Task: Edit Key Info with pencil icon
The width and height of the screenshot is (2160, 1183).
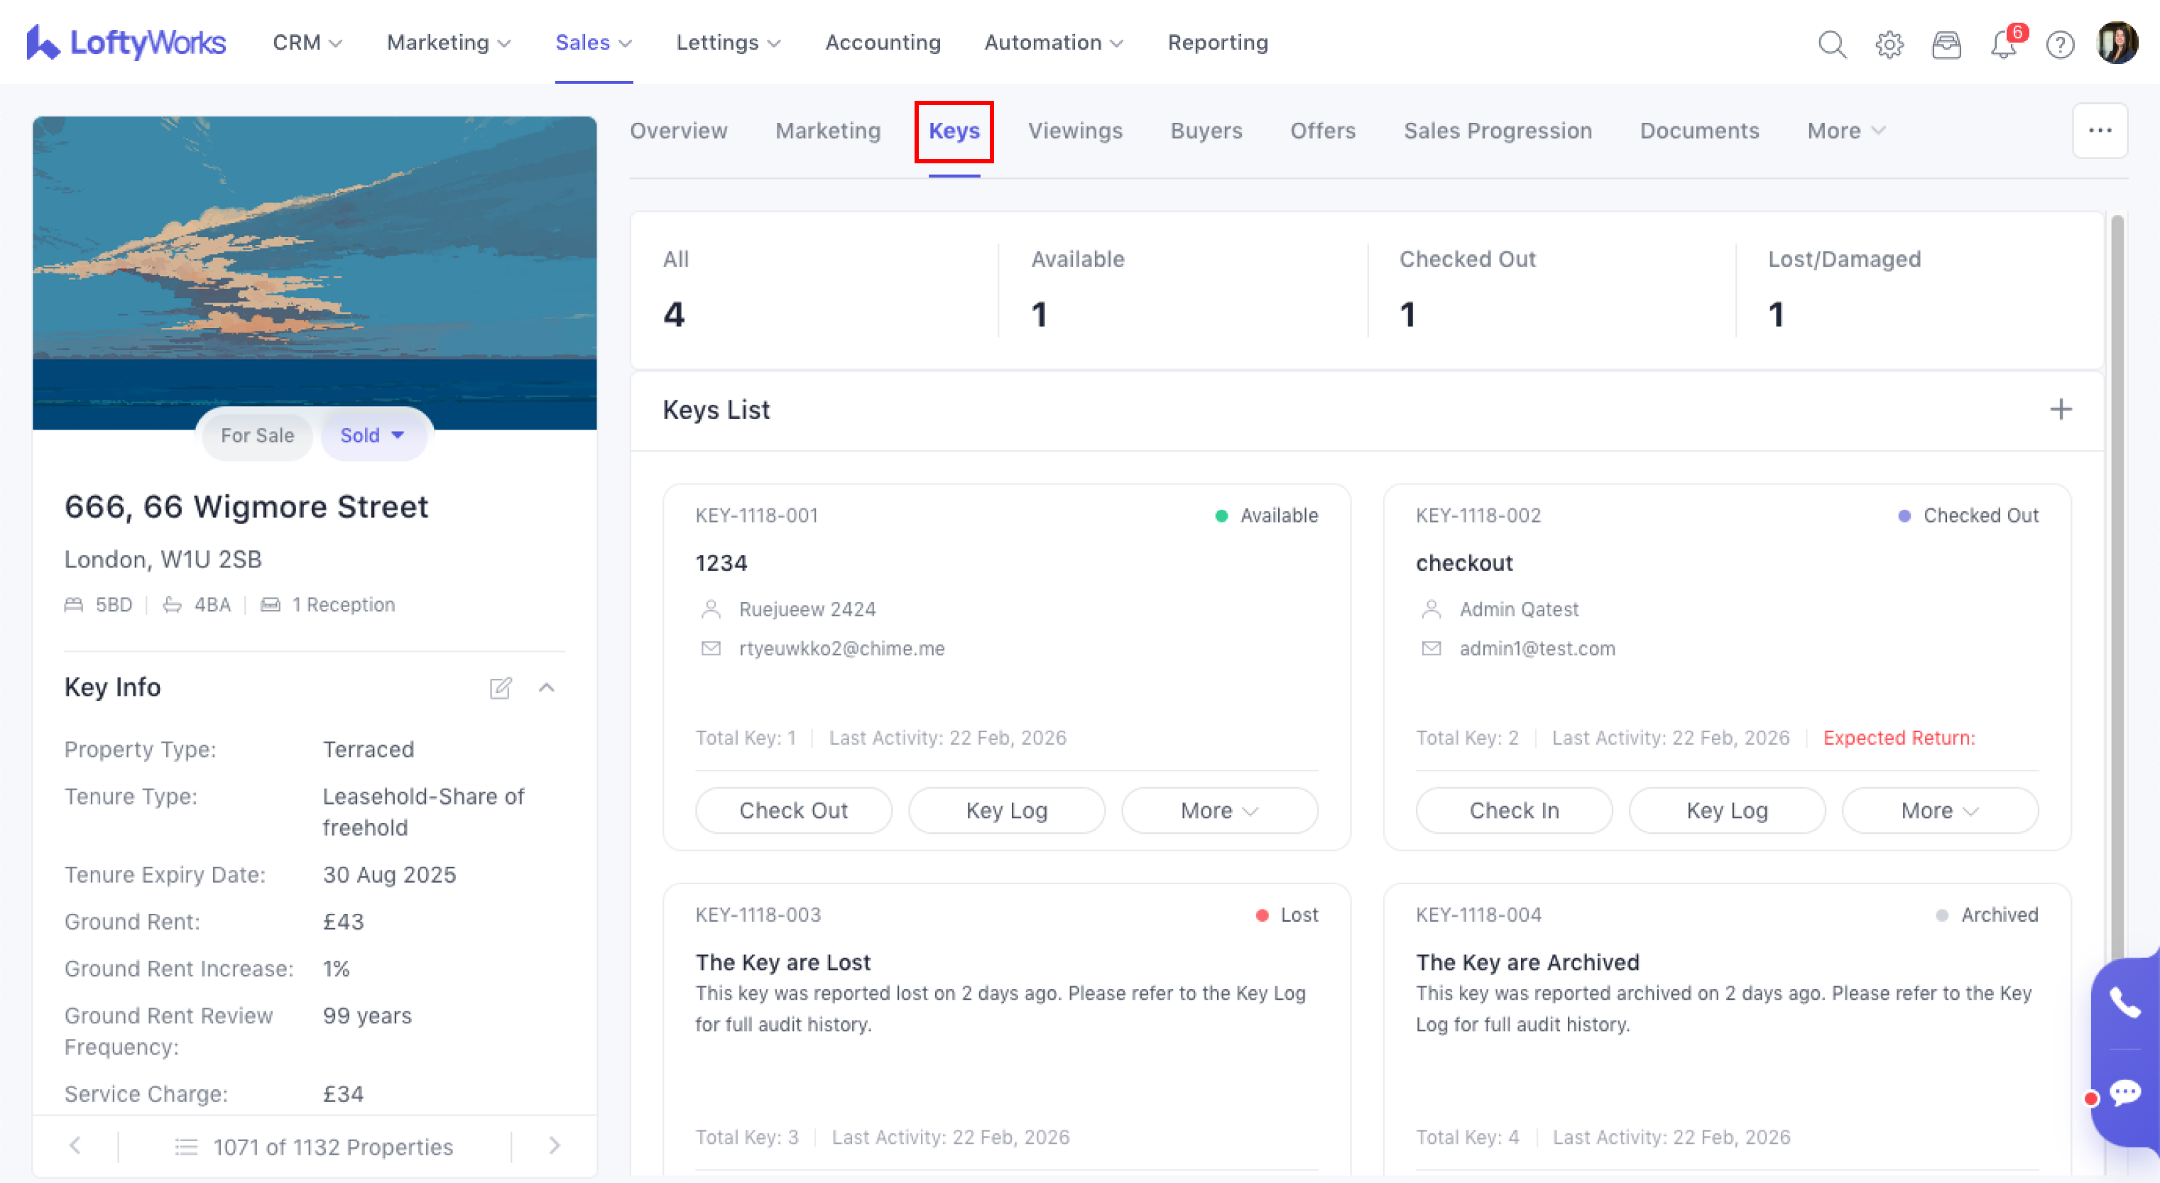Action: (x=501, y=688)
